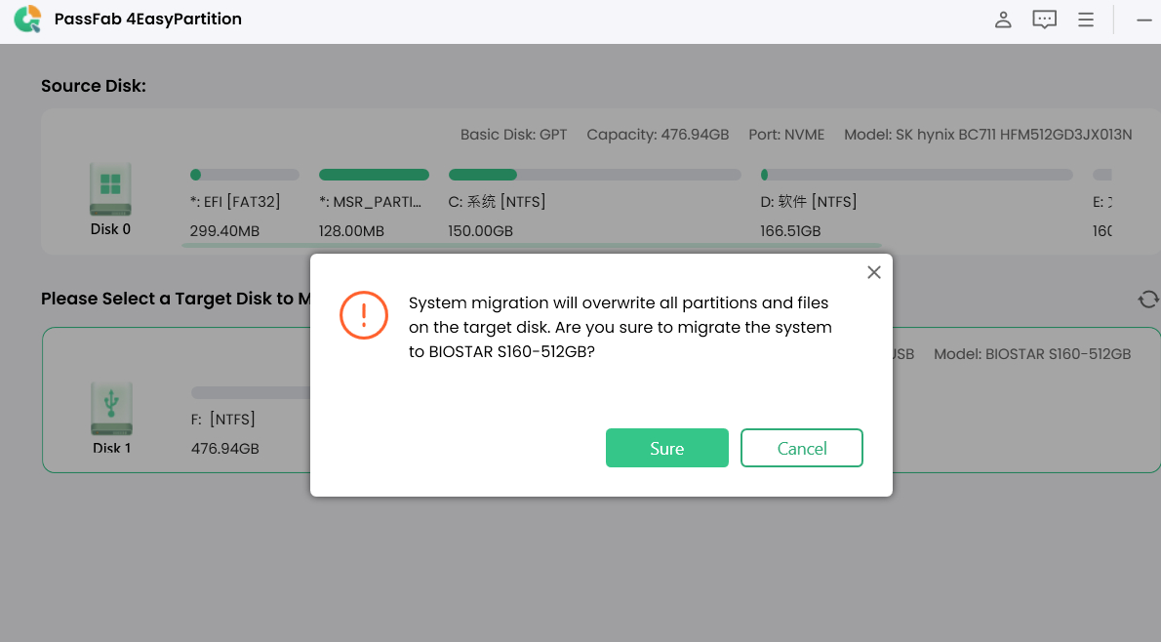Click the orange warning exclamation icon

pyautogui.click(x=364, y=315)
